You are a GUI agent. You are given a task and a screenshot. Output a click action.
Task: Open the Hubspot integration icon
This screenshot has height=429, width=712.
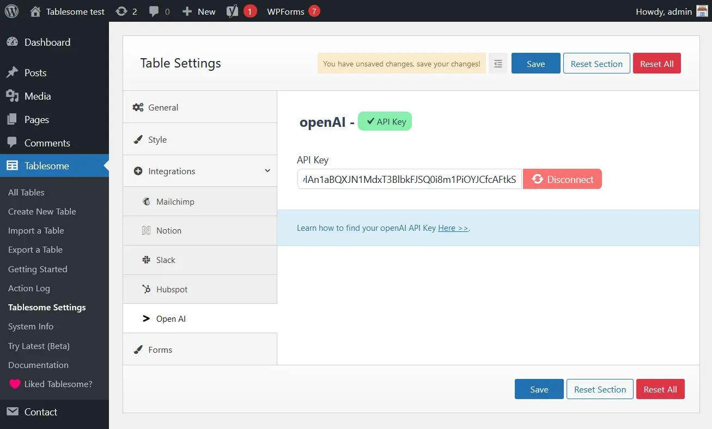point(146,289)
